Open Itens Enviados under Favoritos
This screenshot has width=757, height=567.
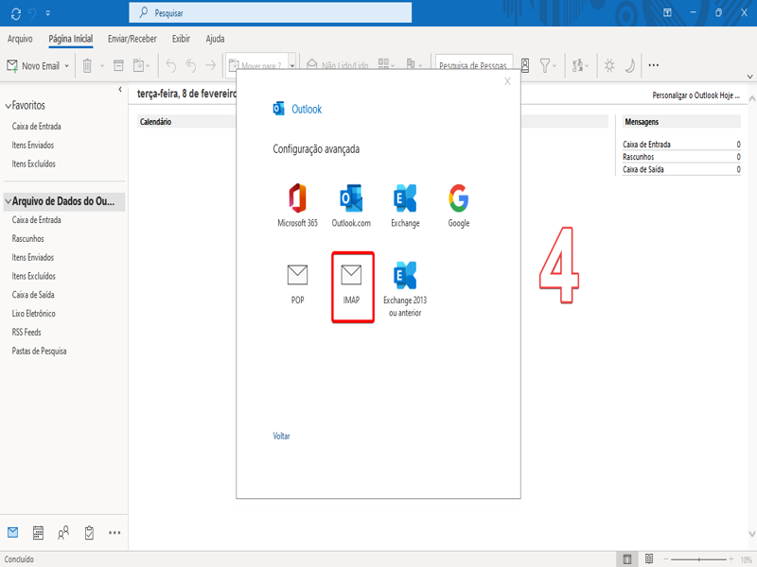(x=33, y=146)
